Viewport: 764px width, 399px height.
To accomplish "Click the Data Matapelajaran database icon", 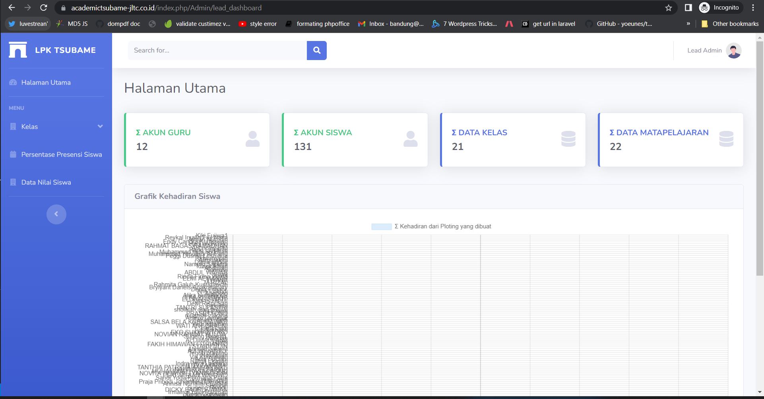I will point(726,139).
